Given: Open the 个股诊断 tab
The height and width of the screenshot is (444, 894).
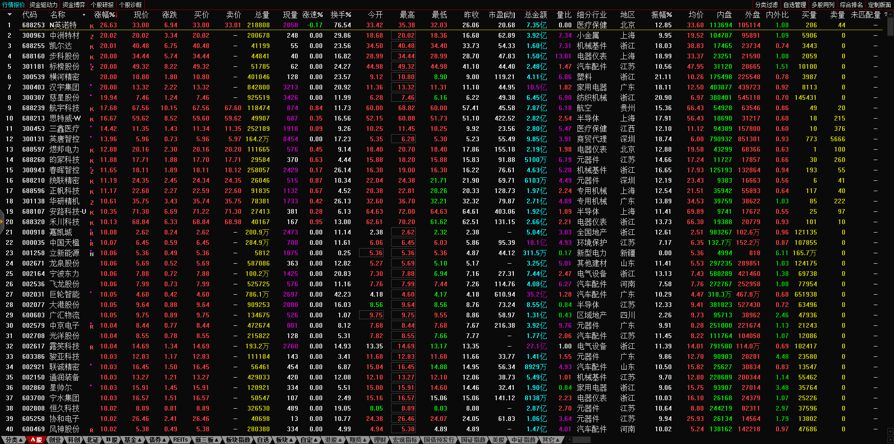Looking at the screenshot, I should point(131,5).
